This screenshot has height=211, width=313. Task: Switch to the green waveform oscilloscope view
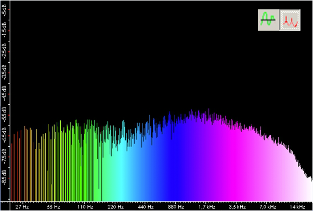coord(267,21)
